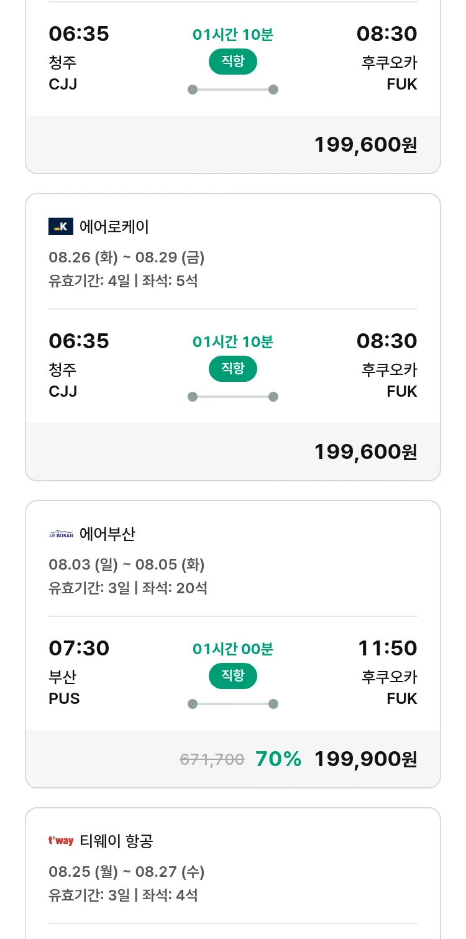466x939 pixels.
Task: Tap the 부산 departure city name
Action: 63,677
